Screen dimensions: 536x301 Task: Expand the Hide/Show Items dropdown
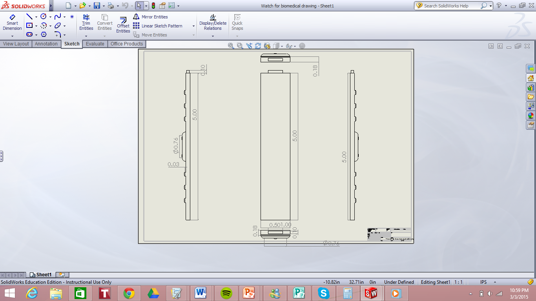tap(294, 46)
